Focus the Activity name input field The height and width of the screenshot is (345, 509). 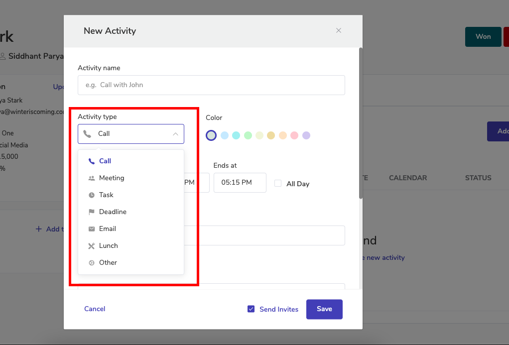pos(211,85)
